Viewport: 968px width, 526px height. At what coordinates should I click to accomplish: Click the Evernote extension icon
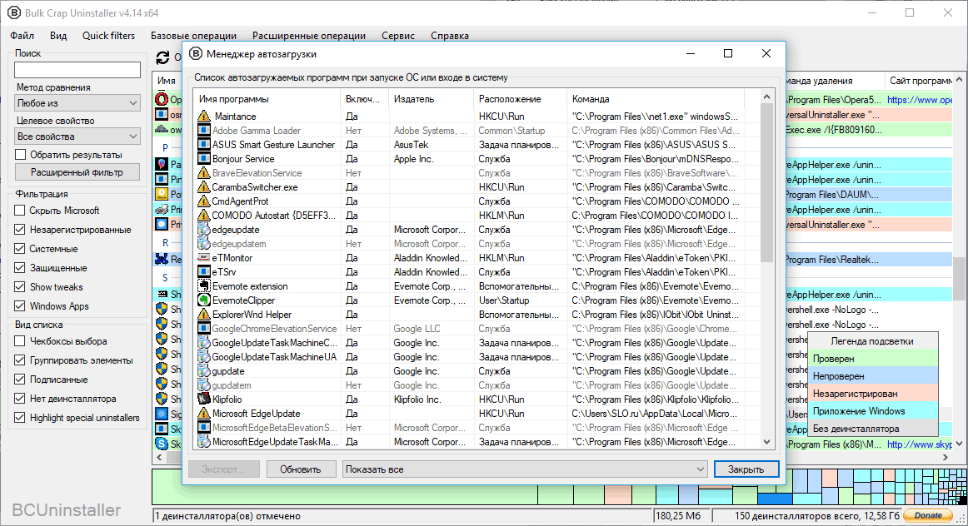point(204,286)
